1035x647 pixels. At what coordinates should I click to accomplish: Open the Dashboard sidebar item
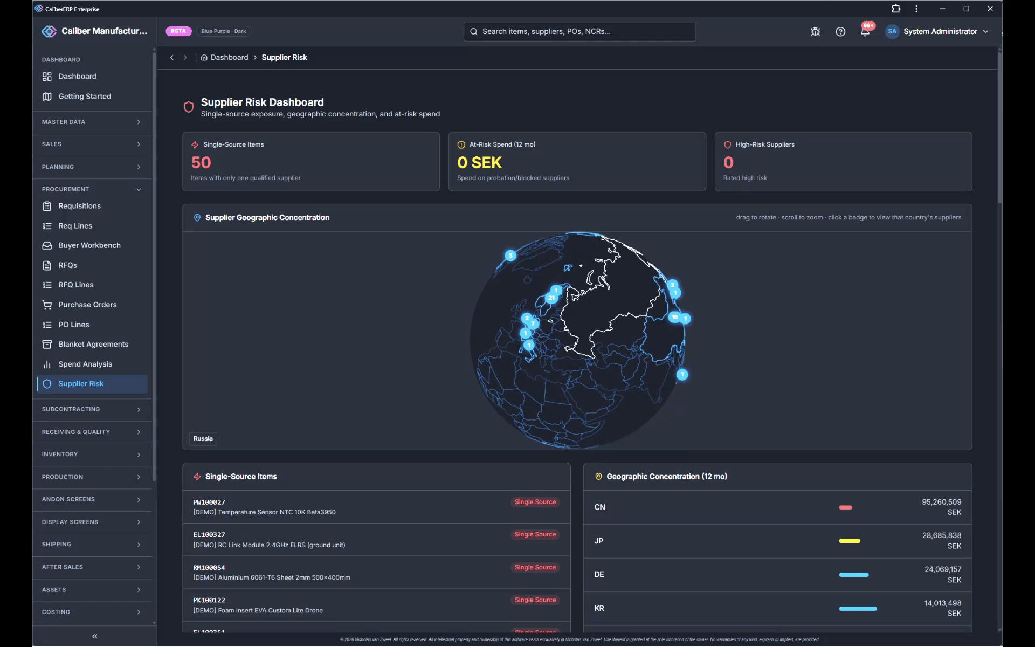92,77
